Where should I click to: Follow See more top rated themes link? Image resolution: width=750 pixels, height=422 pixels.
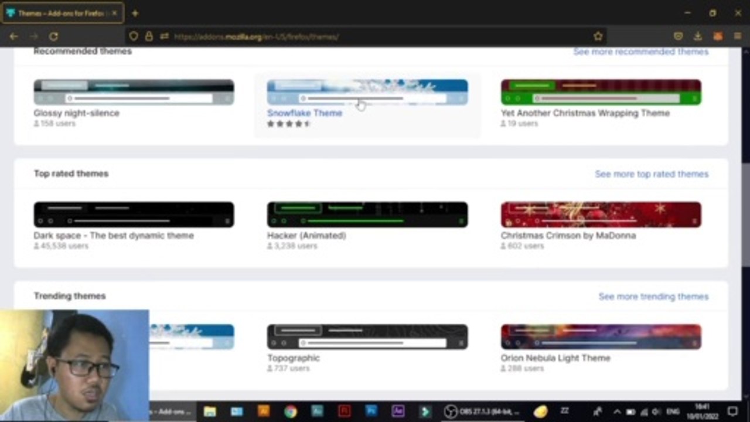pos(652,174)
